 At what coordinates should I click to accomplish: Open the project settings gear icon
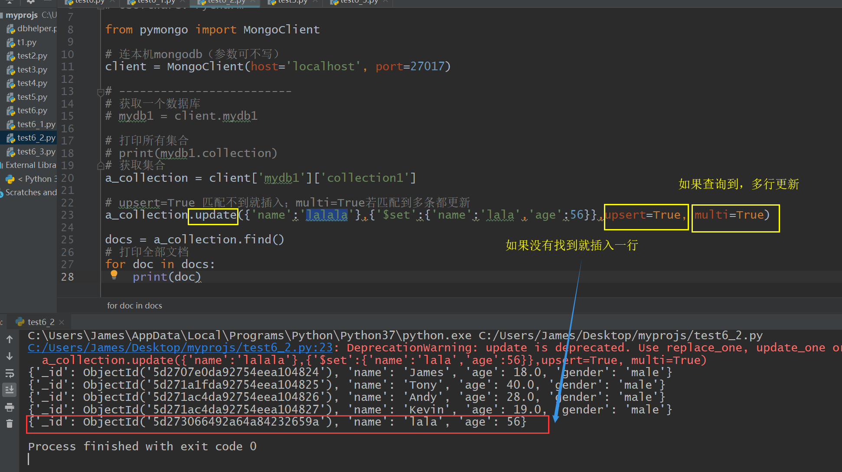pyautogui.click(x=31, y=2)
